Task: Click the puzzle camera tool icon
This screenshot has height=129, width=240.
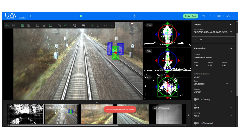Action: coord(75,25)
